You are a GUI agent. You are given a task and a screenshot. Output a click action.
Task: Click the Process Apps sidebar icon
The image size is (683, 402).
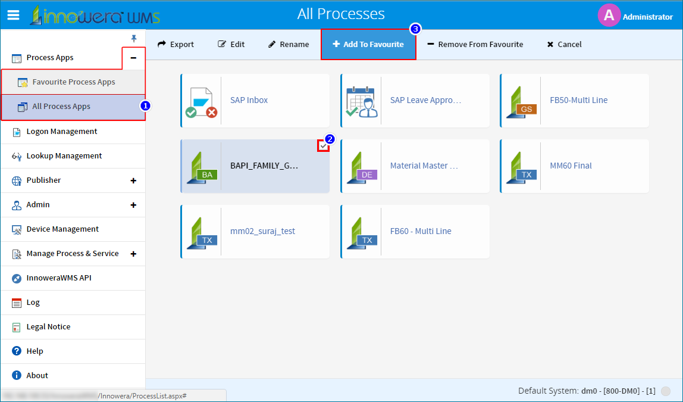(17, 58)
